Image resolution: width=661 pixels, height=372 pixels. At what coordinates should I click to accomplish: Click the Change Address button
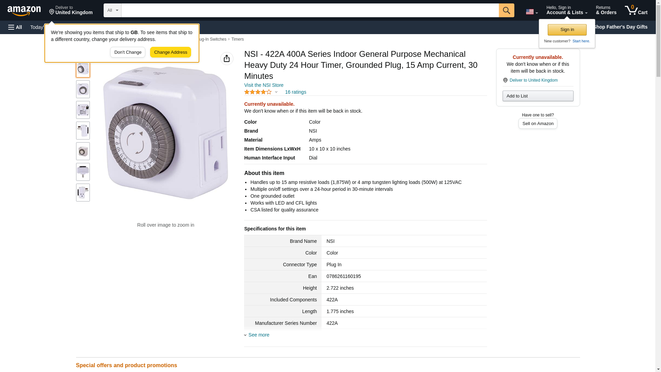pos(170,52)
